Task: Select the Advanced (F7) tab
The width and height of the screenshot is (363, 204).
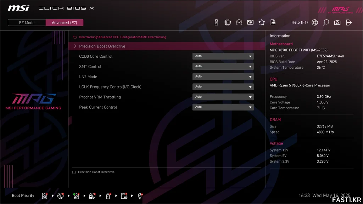Action: (65, 23)
